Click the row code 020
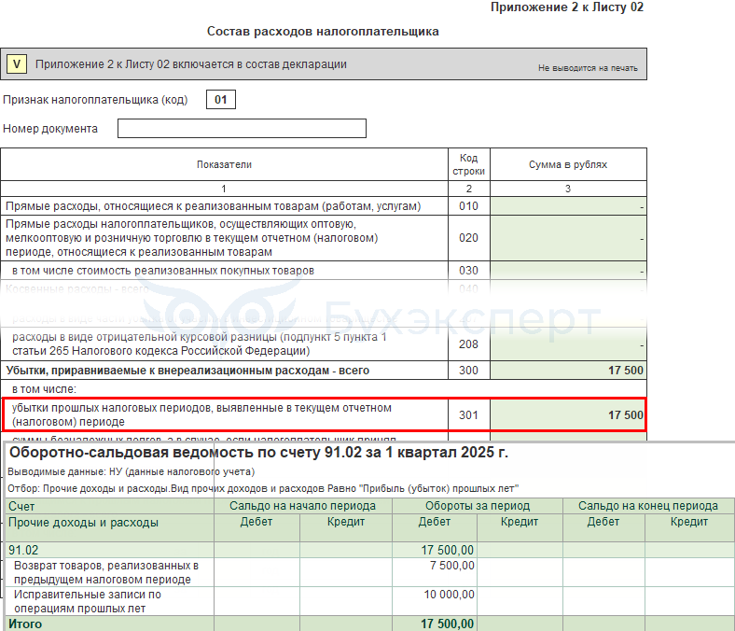The width and height of the screenshot is (735, 631). tap(468, 238)
